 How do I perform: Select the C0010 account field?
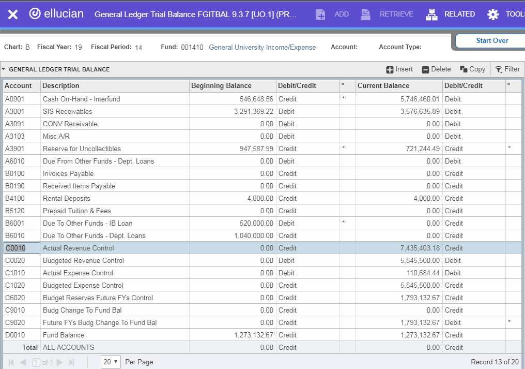(22, 248)
